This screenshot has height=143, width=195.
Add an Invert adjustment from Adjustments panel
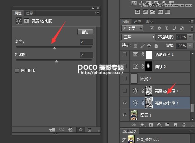coord(138,12)
